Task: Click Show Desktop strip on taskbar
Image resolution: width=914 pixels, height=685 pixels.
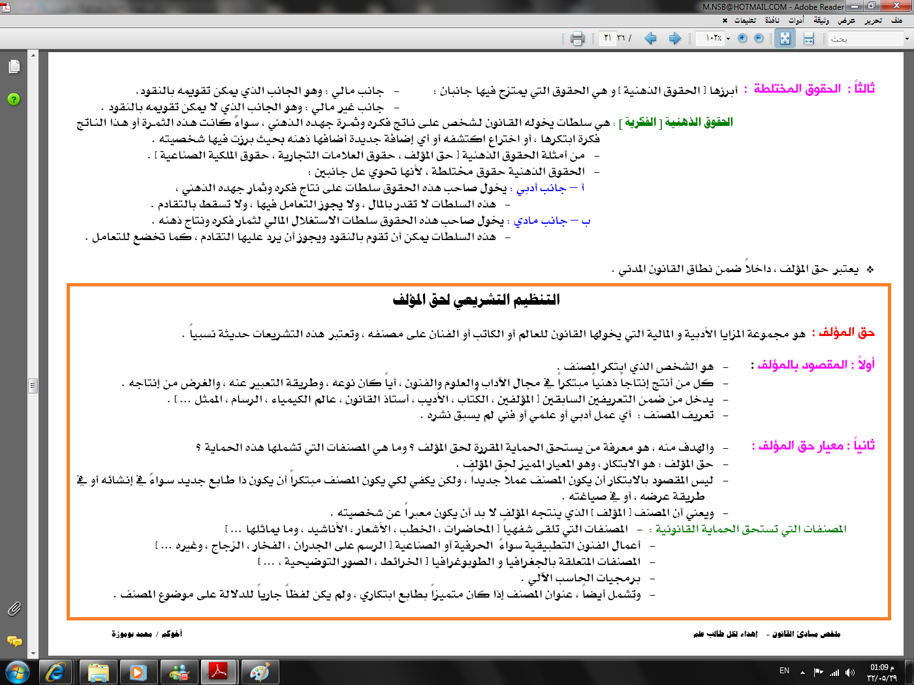Action: coord(909,672)
